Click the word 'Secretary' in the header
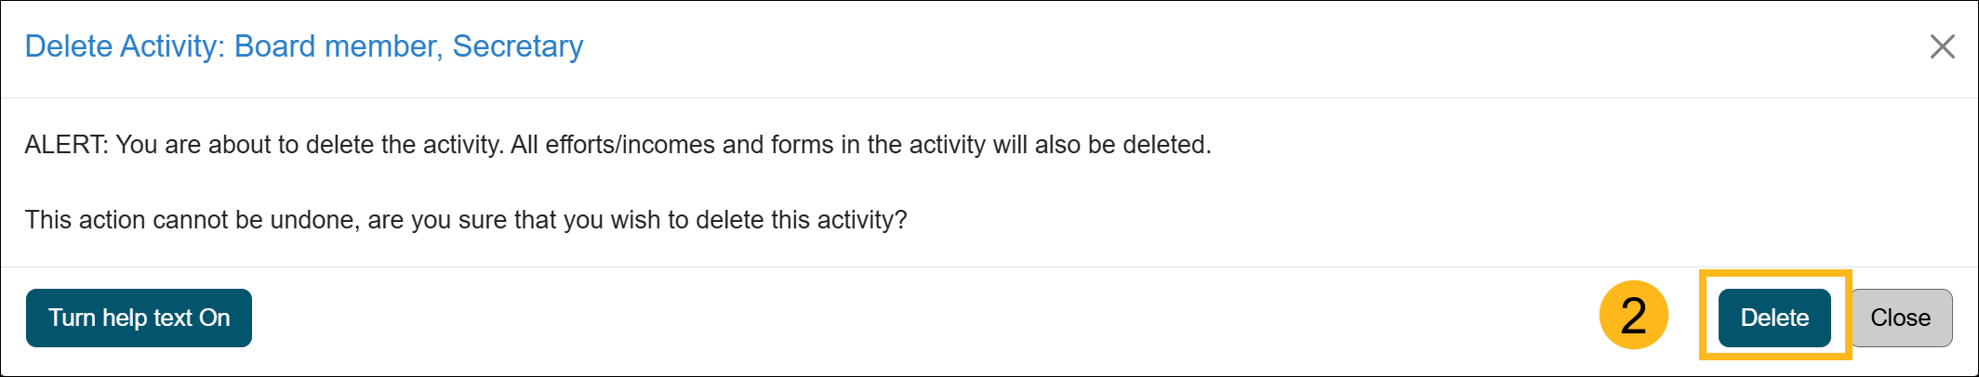This screenshot has height=377, width=1979. pyautogui.click(x=517, y=46)
